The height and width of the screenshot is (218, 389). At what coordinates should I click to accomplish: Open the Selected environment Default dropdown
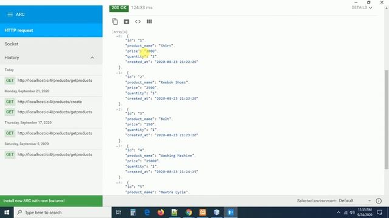pos(355,201)
